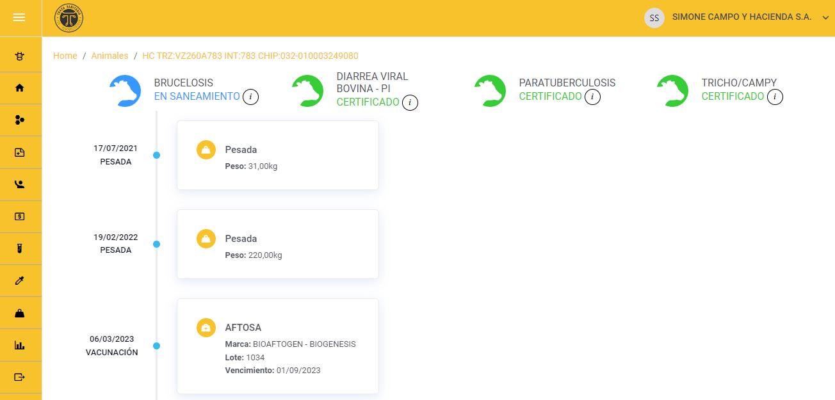Image resolution: width=835 pixels, height=400 pixels.
Task: Click the logout sidebar icon
Action: coord(19,377)
